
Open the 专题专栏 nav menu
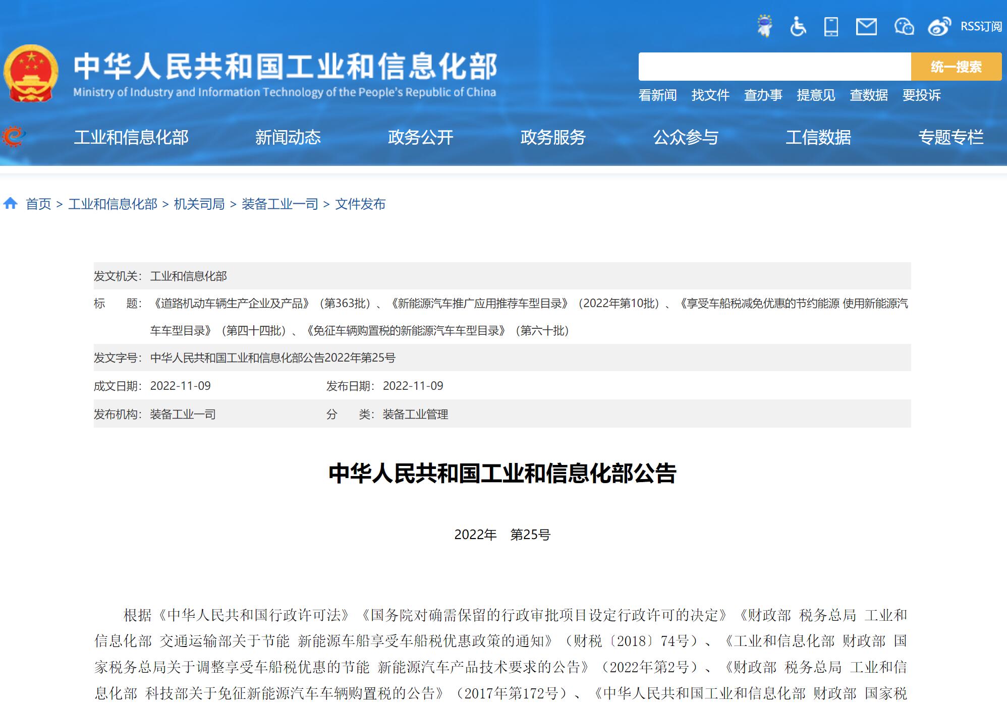[x=951, y=137]
